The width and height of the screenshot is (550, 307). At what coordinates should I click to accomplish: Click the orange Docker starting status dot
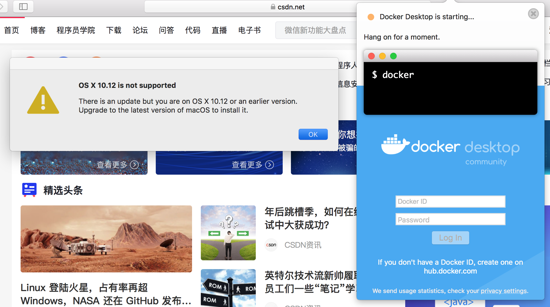371,17
